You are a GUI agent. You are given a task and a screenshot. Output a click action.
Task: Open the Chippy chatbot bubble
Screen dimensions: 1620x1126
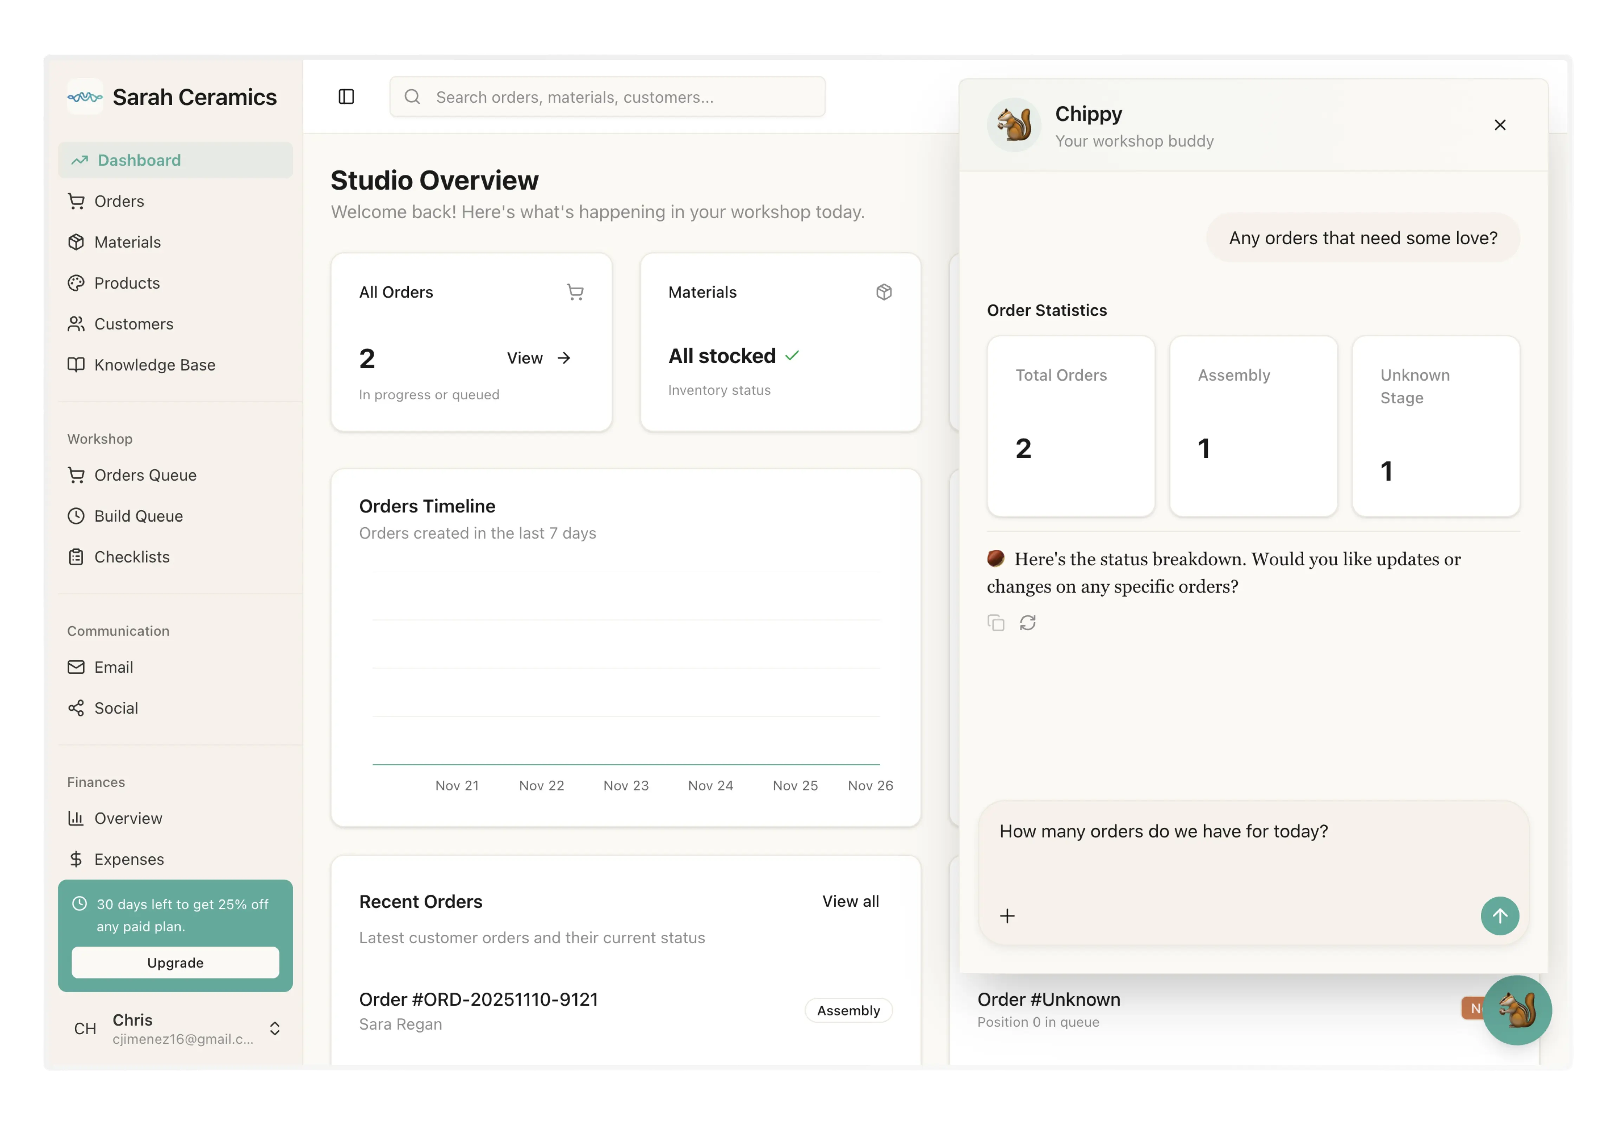(x=1517, y=1011)
